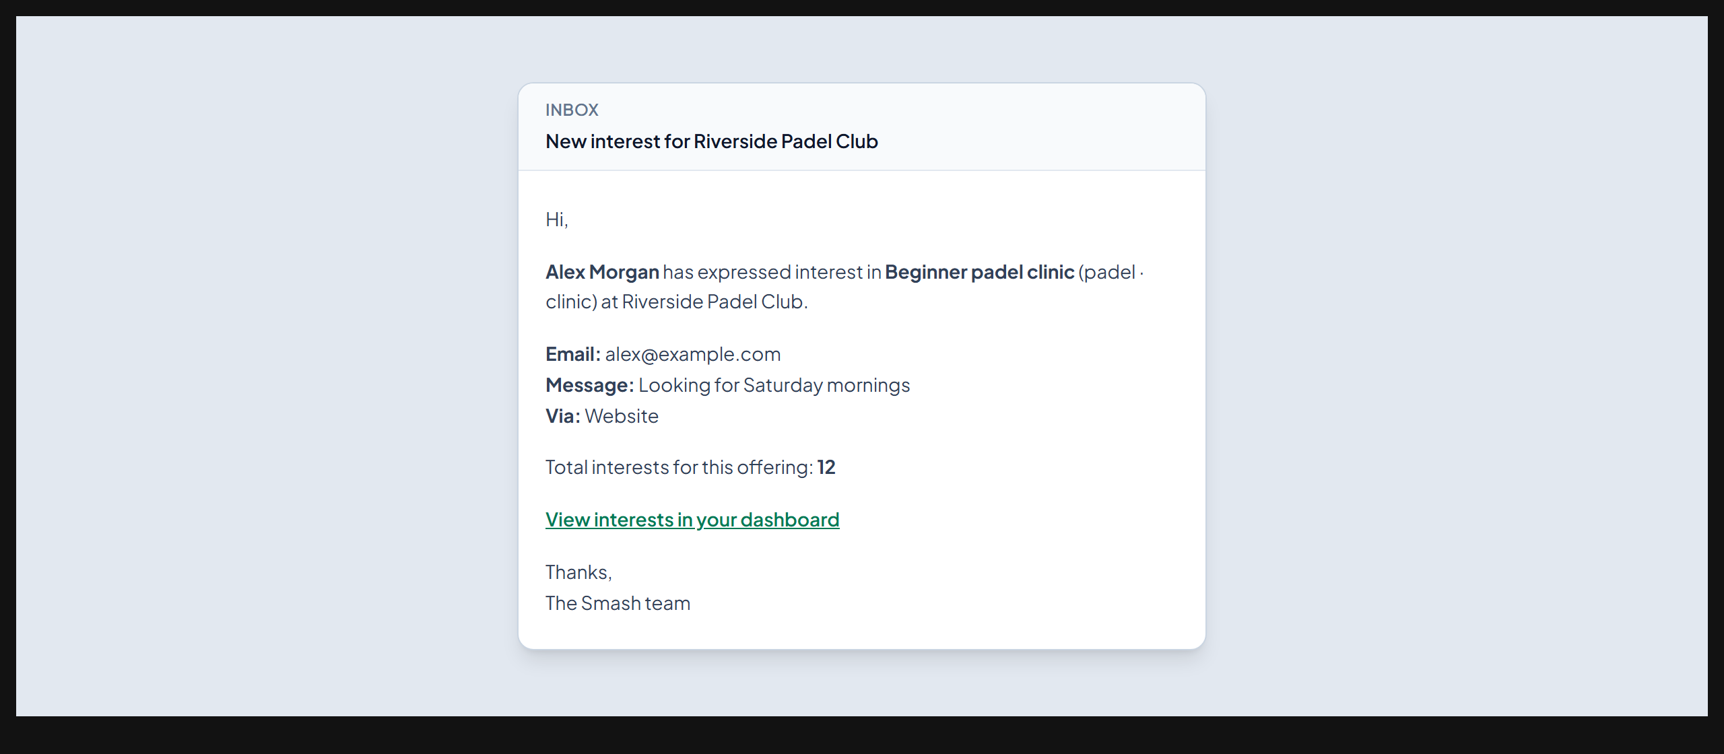
Task: Select the subject line New interest for Riverside Padel Club
Action: coord(712,141)
